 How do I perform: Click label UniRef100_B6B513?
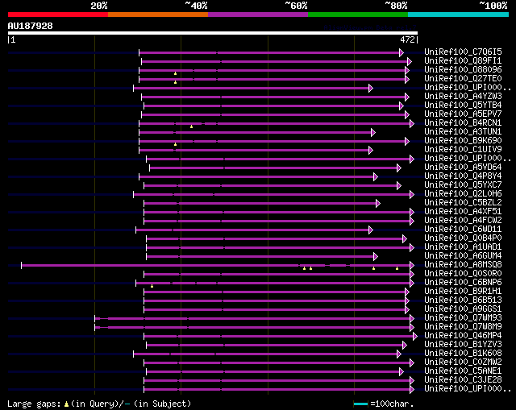[463, 300]
